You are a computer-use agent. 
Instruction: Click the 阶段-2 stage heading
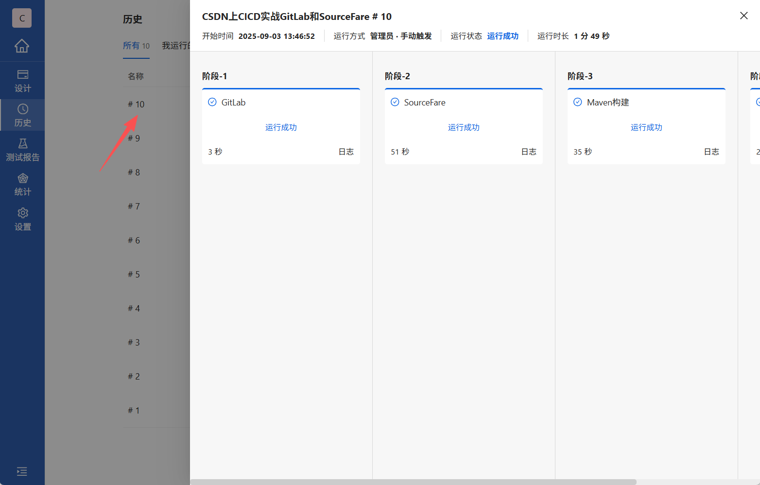pyautogui.click(x=397, y=76)
